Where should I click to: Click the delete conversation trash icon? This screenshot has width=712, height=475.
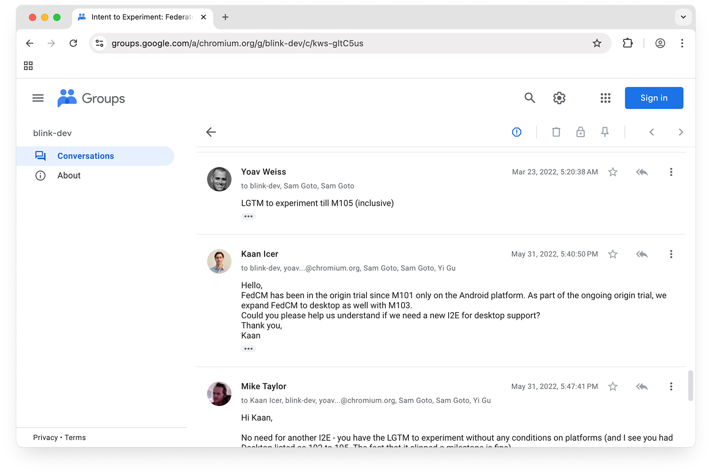556,132
